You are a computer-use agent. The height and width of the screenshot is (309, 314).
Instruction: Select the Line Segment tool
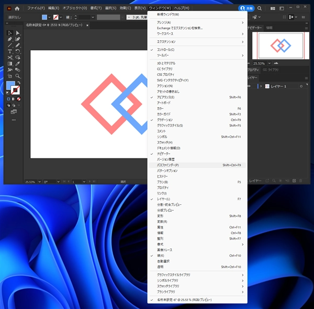pyautogui.click(x=9, y=45)
